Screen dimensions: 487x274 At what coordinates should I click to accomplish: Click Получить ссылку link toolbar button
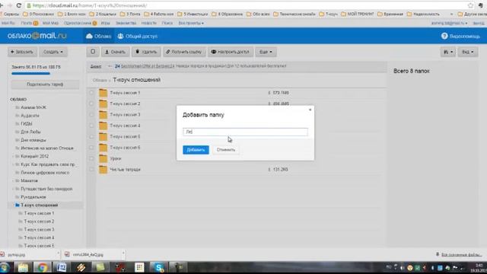pos(184,52)
